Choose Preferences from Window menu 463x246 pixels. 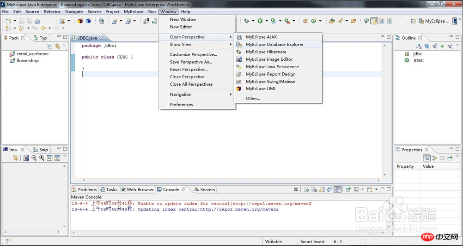pyautogui.click(x=181, y=105)
